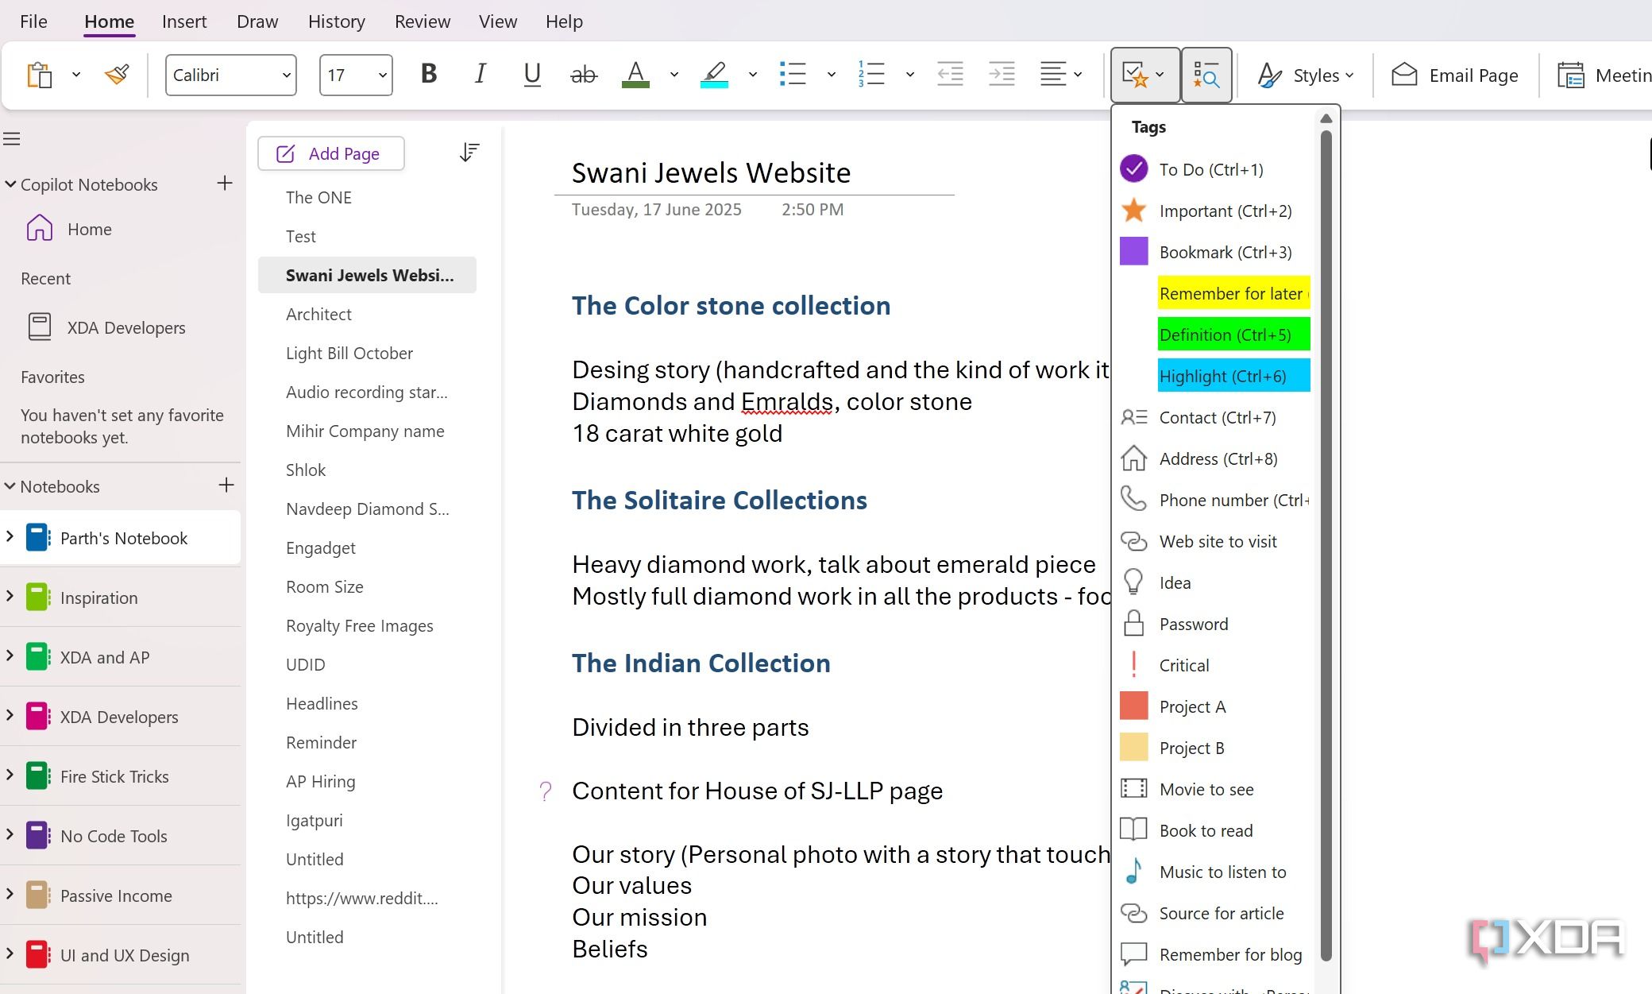The image size is (1652, 994).
Task: Open the bullet style dropdown arrow
Action: tap(832, 75)
